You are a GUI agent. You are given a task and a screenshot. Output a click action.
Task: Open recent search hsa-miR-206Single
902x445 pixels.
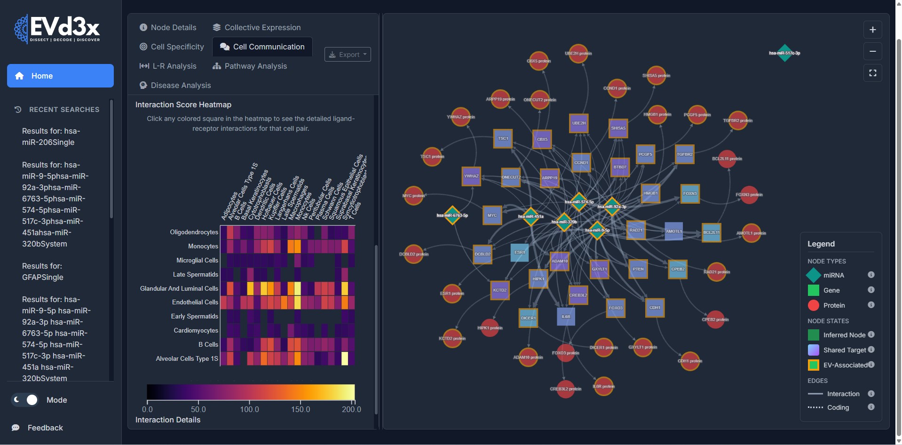pyautogui.click(x=51, y=136)
